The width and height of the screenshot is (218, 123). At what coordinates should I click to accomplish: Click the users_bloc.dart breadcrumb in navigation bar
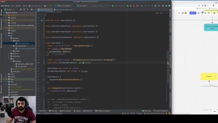[35, 6]
